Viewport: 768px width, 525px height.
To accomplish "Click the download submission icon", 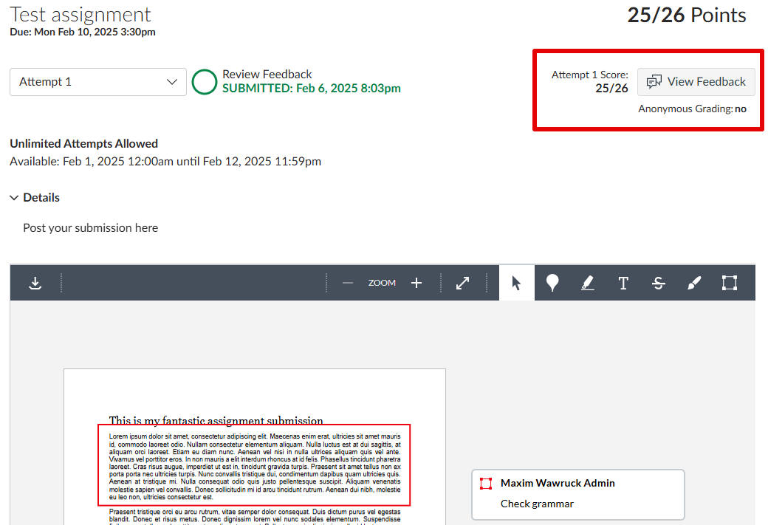I will pos(35,283).
